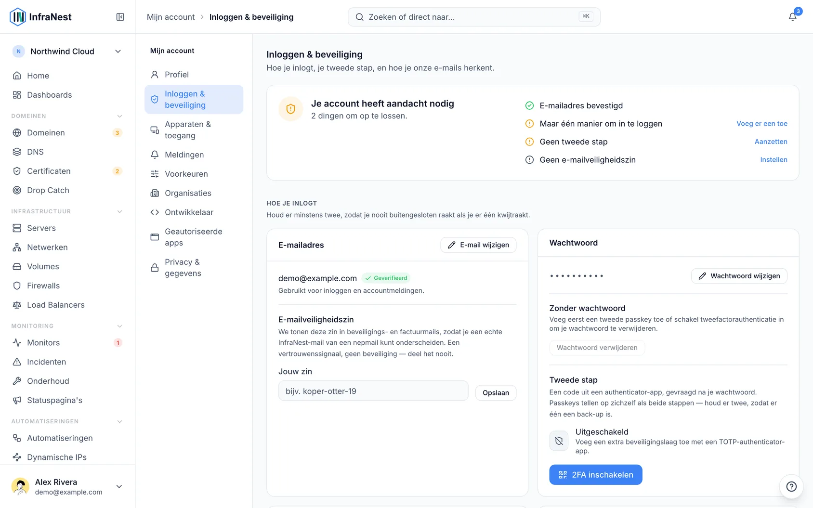Open Onderhoud page
Viewport: 813px width, 508px height.
(67, 381)
